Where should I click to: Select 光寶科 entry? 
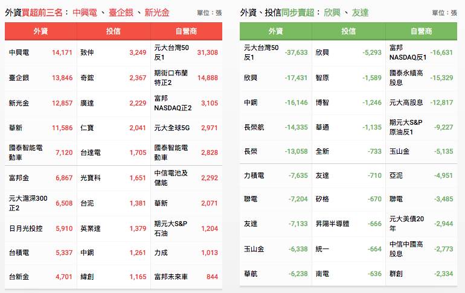coord(91,178)
